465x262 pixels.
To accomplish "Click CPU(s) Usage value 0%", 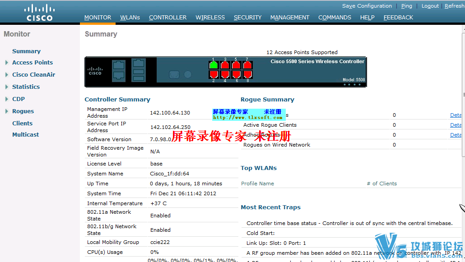I will 154,252.
